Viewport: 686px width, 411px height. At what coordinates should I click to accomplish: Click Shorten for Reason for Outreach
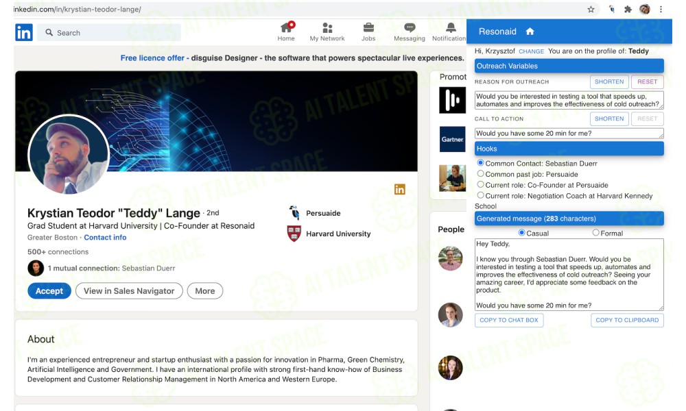point(609,82)
